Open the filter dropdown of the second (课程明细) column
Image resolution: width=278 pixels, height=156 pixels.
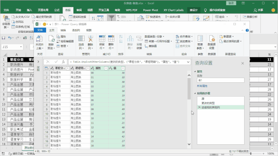click(x=88, y=68)
